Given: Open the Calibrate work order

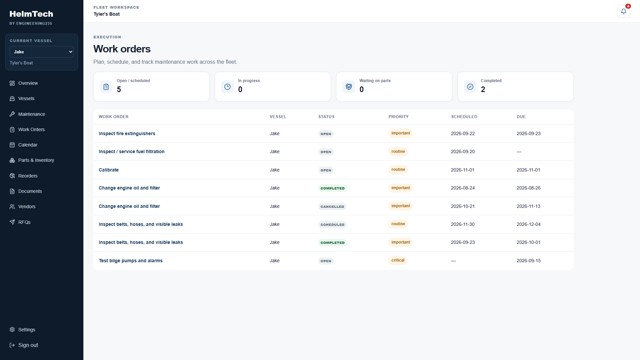Looking at the screenshot, I should [109, 170].
